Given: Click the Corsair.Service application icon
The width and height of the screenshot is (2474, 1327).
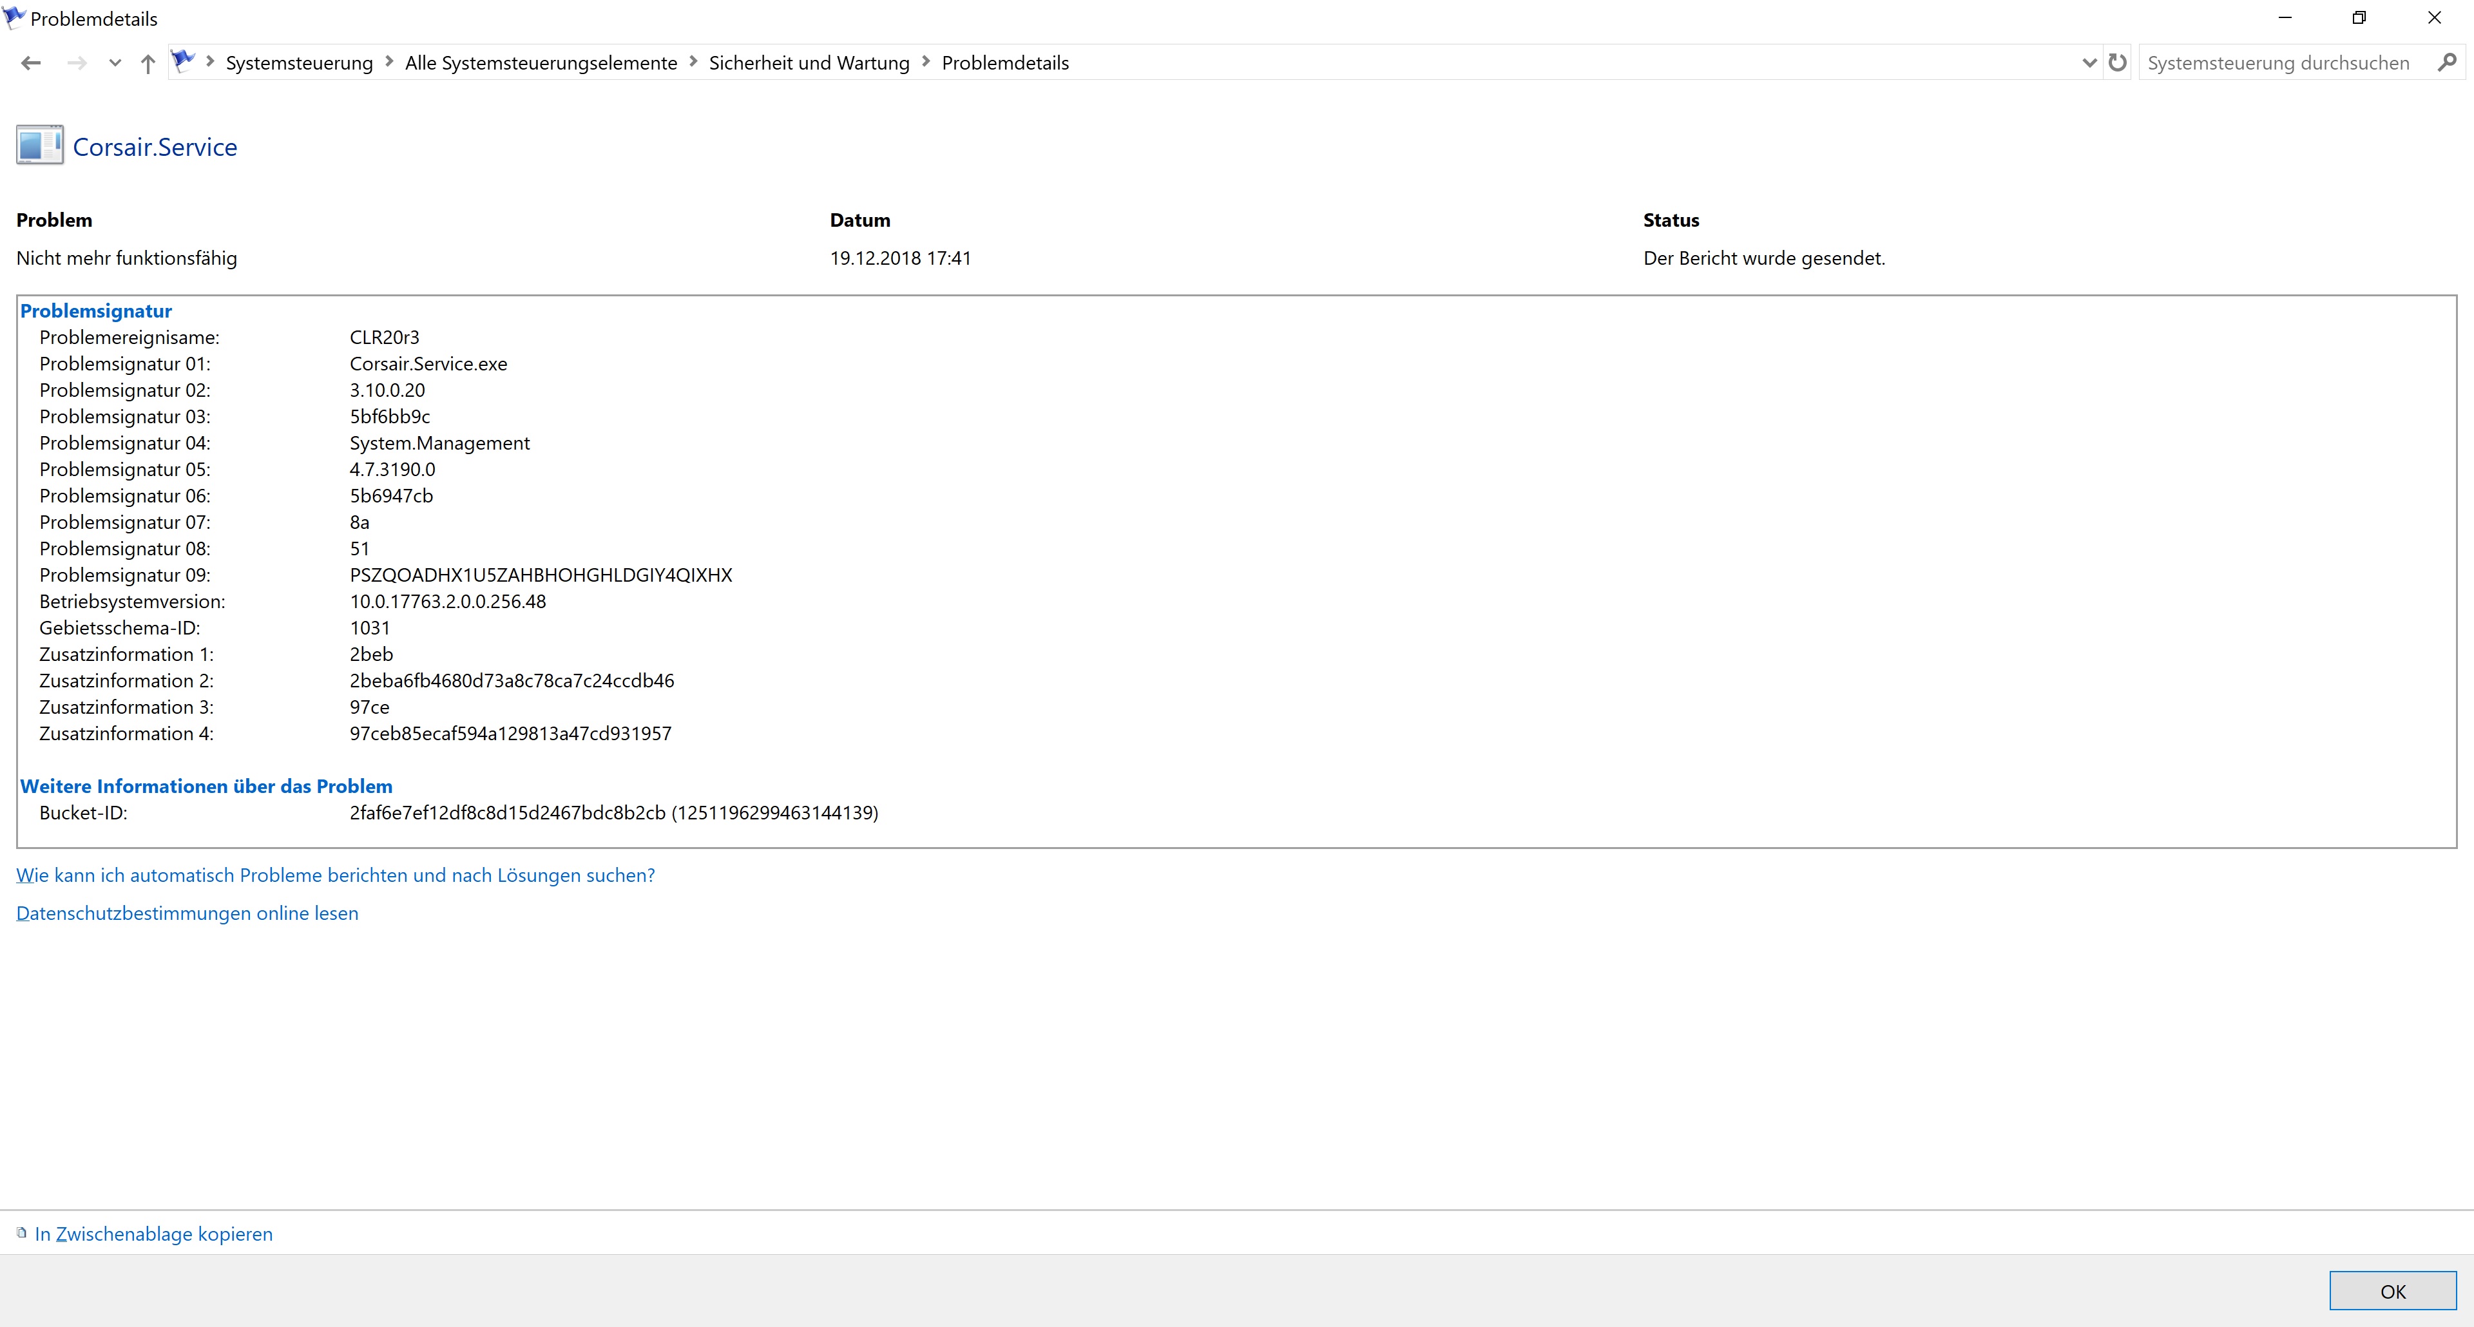Looking at the screenshot, I should point(39,146).
